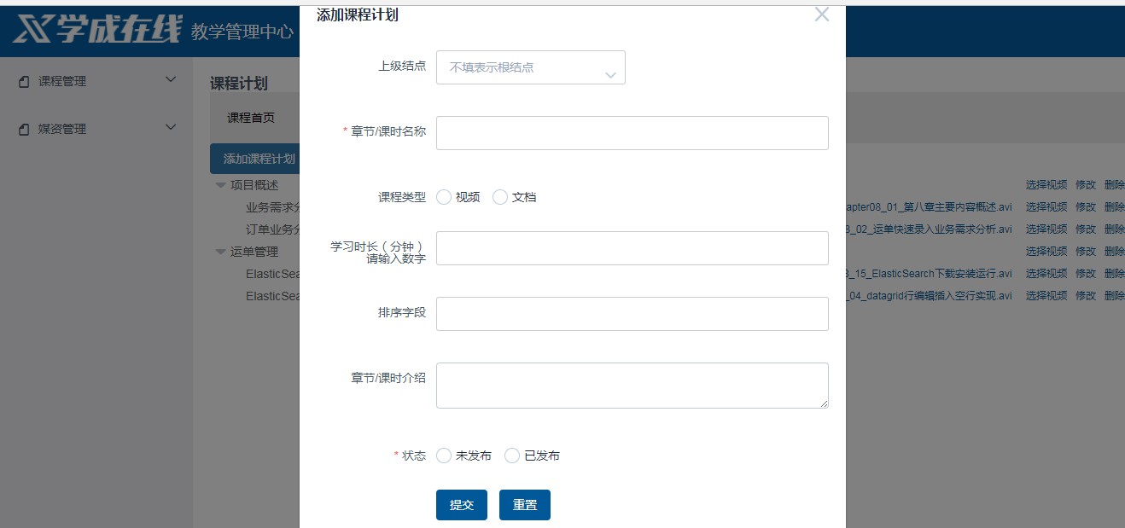
Task: Select the 视频 course type radio
Action: tap(444, 197)
